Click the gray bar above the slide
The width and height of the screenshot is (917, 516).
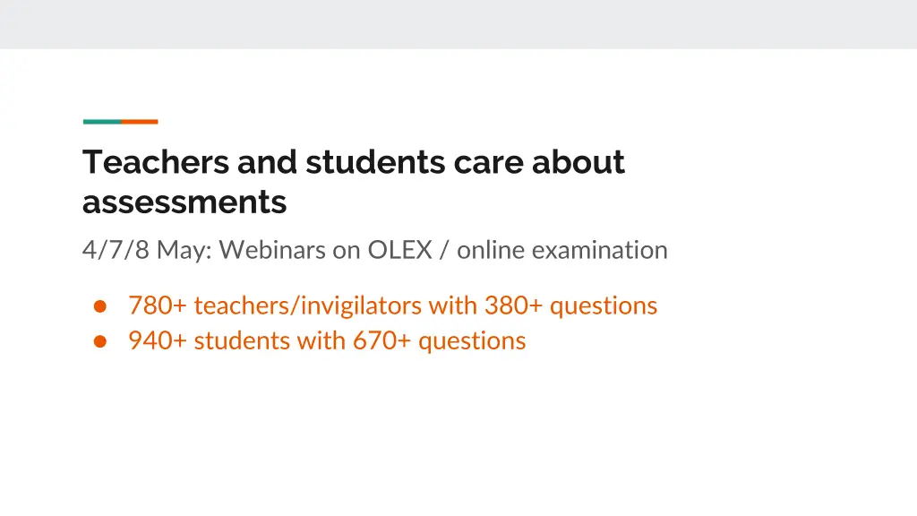[x=458, y=24]
